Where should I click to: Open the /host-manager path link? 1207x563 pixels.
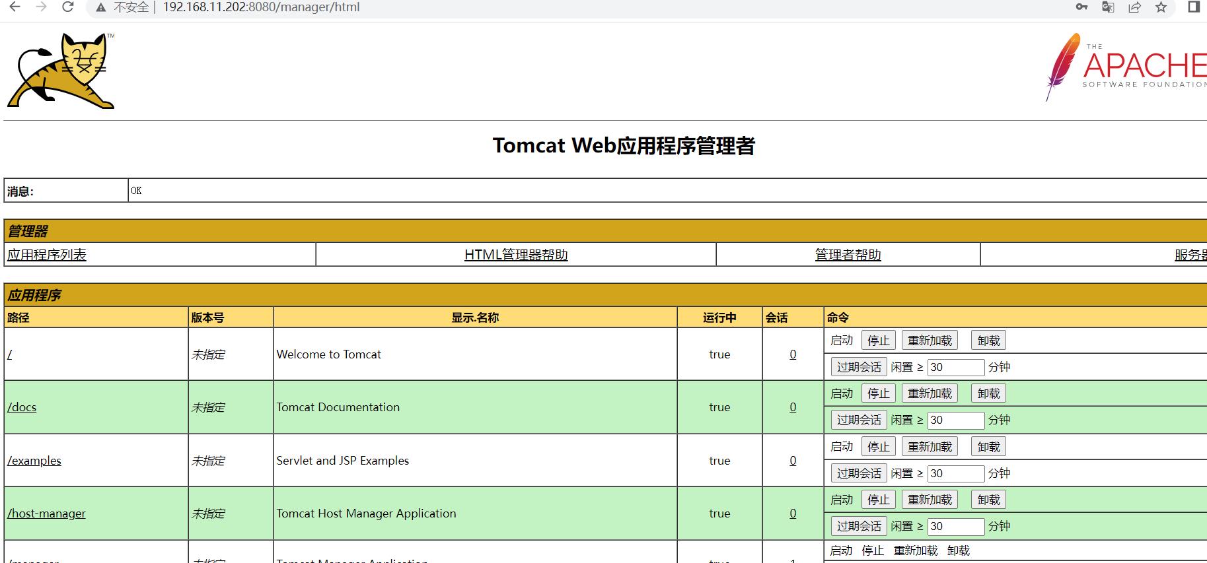(x=46, y=513)
